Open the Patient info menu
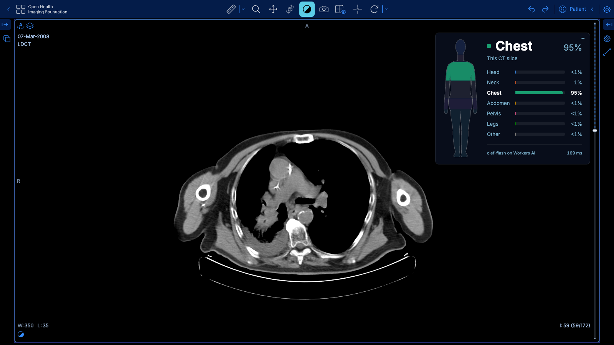 572,9
